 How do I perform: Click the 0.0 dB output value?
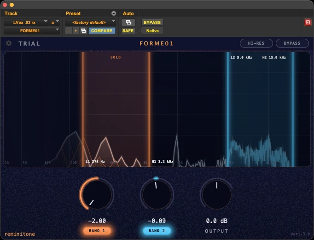(217, 221)
